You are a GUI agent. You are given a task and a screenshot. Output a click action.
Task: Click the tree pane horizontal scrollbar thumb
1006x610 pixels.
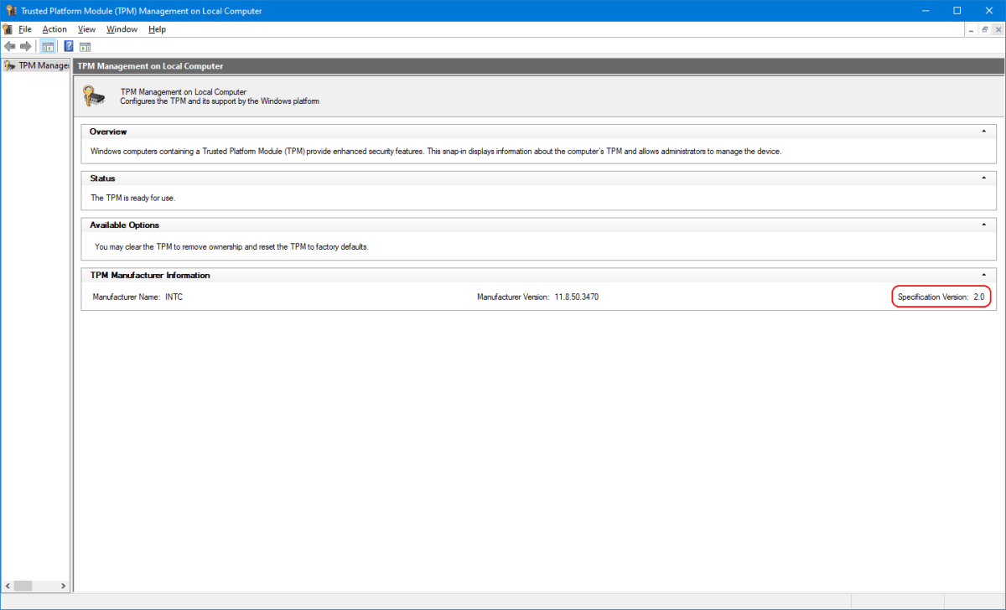23,586
